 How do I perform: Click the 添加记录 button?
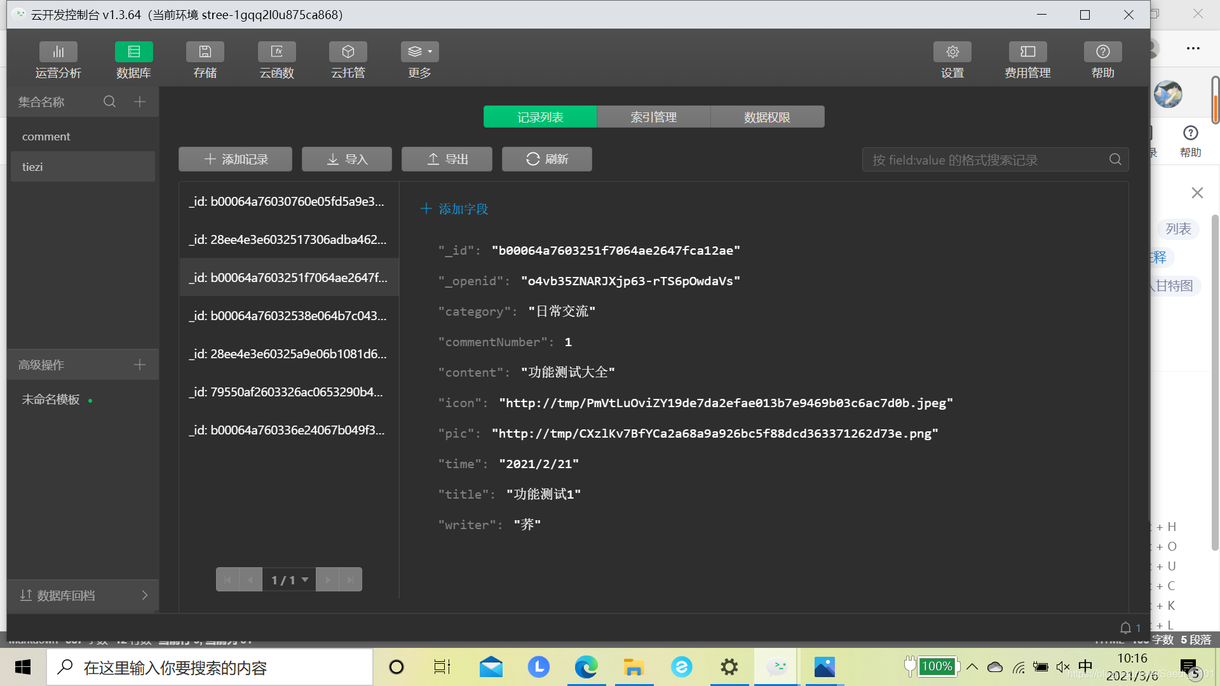click(235, 159)
